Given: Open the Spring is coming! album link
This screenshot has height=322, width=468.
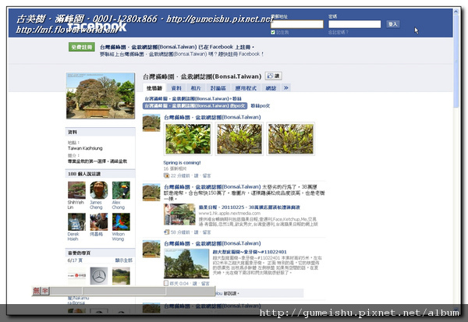Looking at the screenshot, I should pyautogui.click(x=182, y=163).
